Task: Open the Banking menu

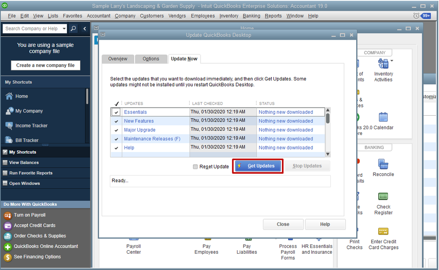Action: coord(252,16)
